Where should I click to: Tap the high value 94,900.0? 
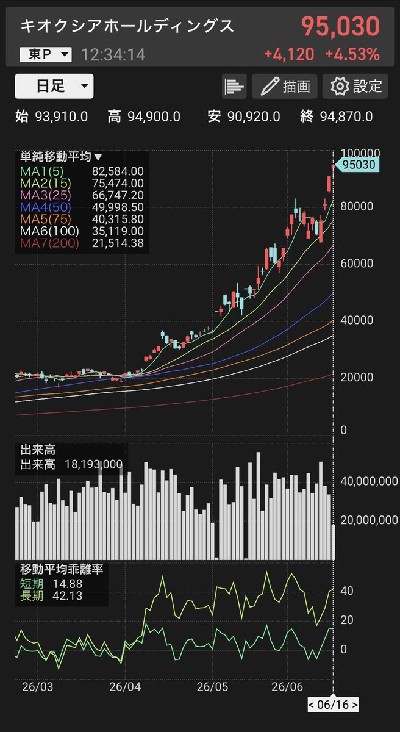(154, 117)
